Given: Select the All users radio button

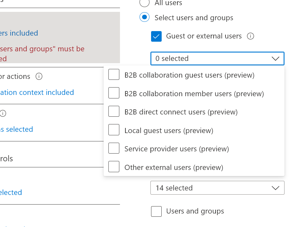Looking at the screenshot, I should pyautogui.click(x=144, y=3).
